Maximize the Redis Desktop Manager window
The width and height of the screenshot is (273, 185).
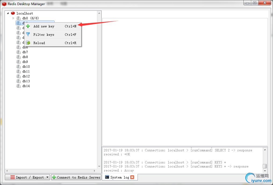tap(255, 3)
